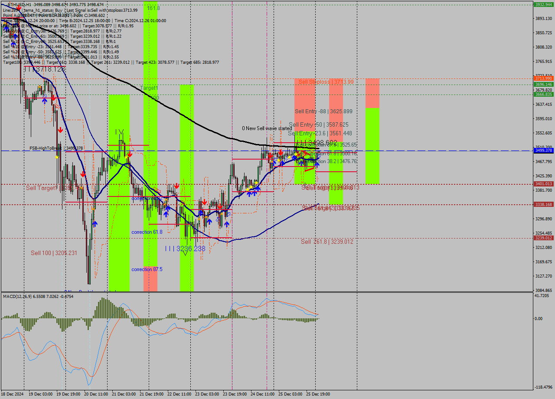
Task: Click the MACD scale value -118.4796
Action: tap(544, 387)
